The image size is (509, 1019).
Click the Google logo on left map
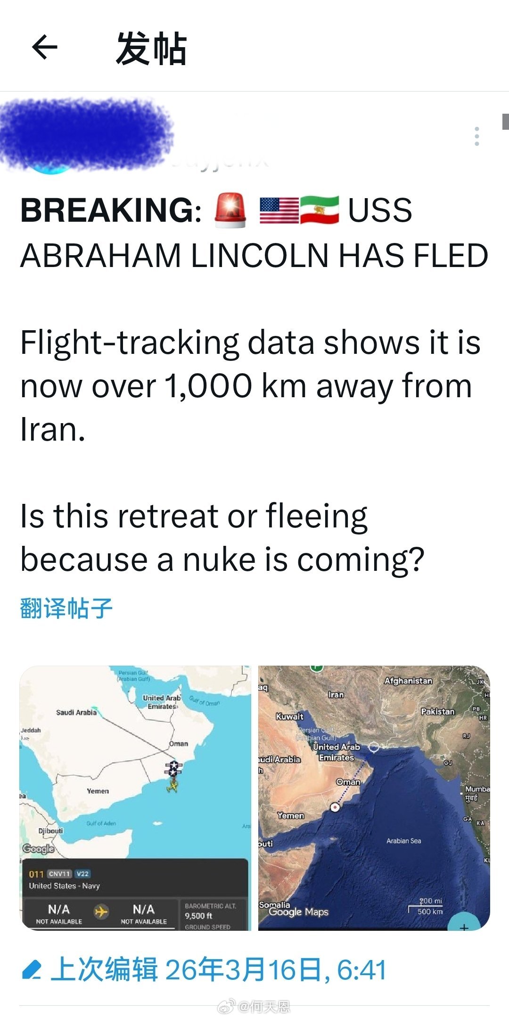coord(38,849)
